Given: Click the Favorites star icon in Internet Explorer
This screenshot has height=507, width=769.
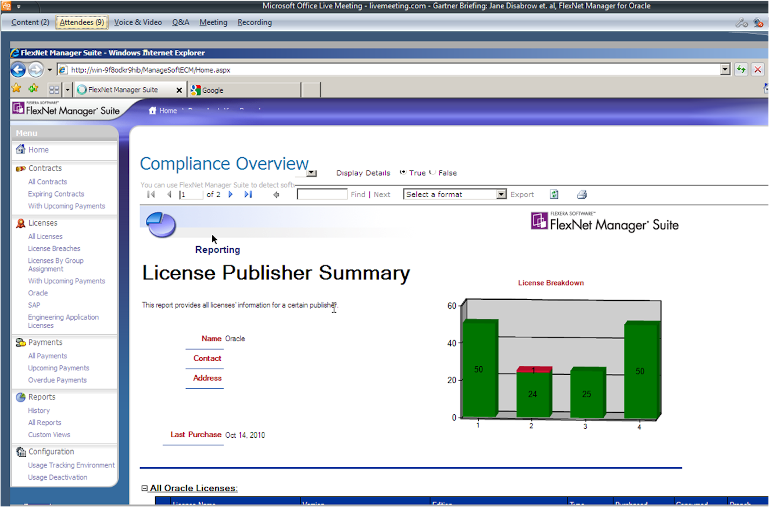Looking at the screenshot, I should pos(16,88).
